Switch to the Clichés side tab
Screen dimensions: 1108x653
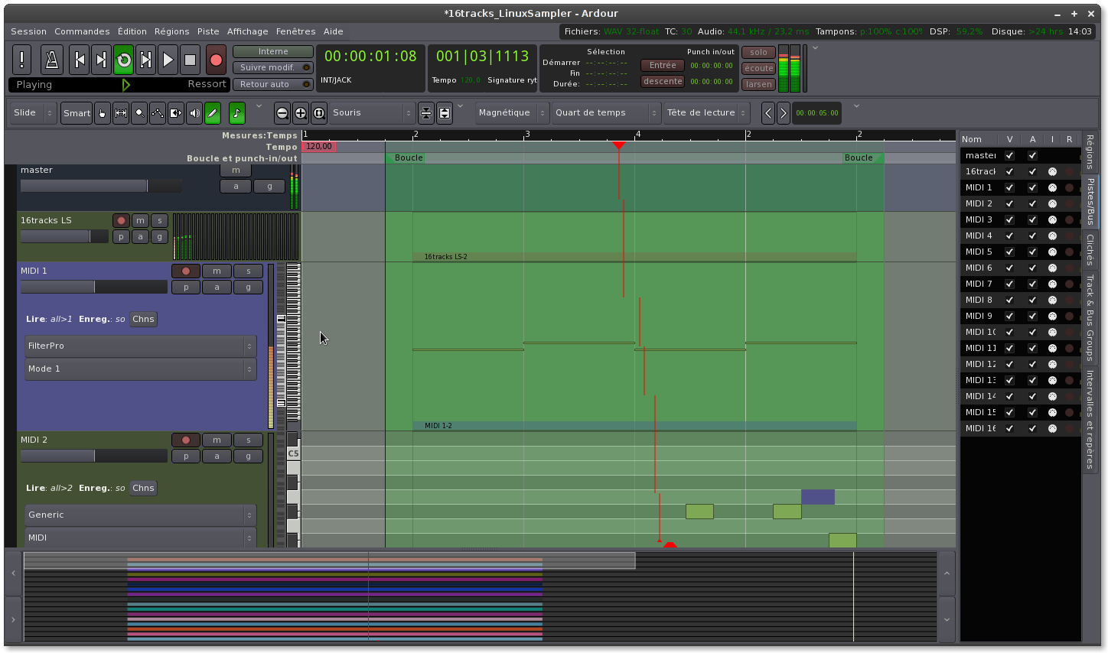1090,250
